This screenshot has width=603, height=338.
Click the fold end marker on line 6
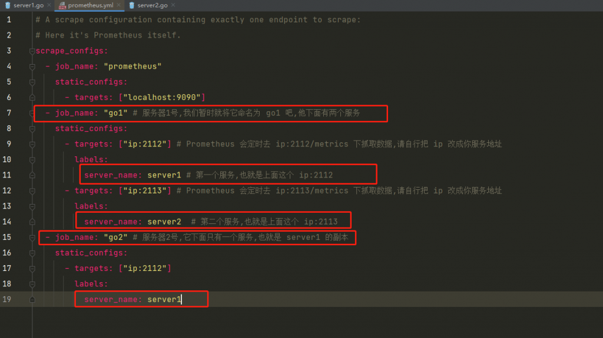coord(32,98)
